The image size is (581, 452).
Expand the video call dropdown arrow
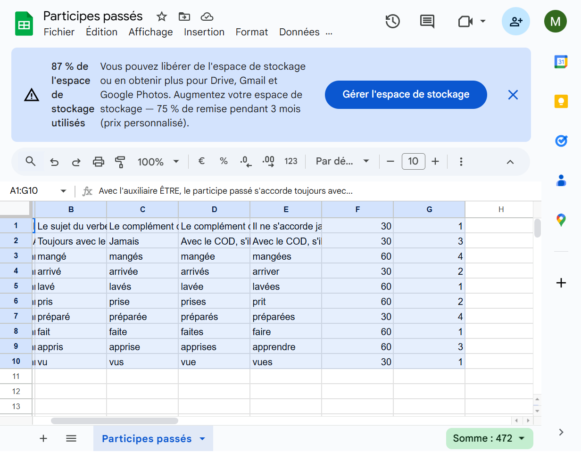pos(482,21)
